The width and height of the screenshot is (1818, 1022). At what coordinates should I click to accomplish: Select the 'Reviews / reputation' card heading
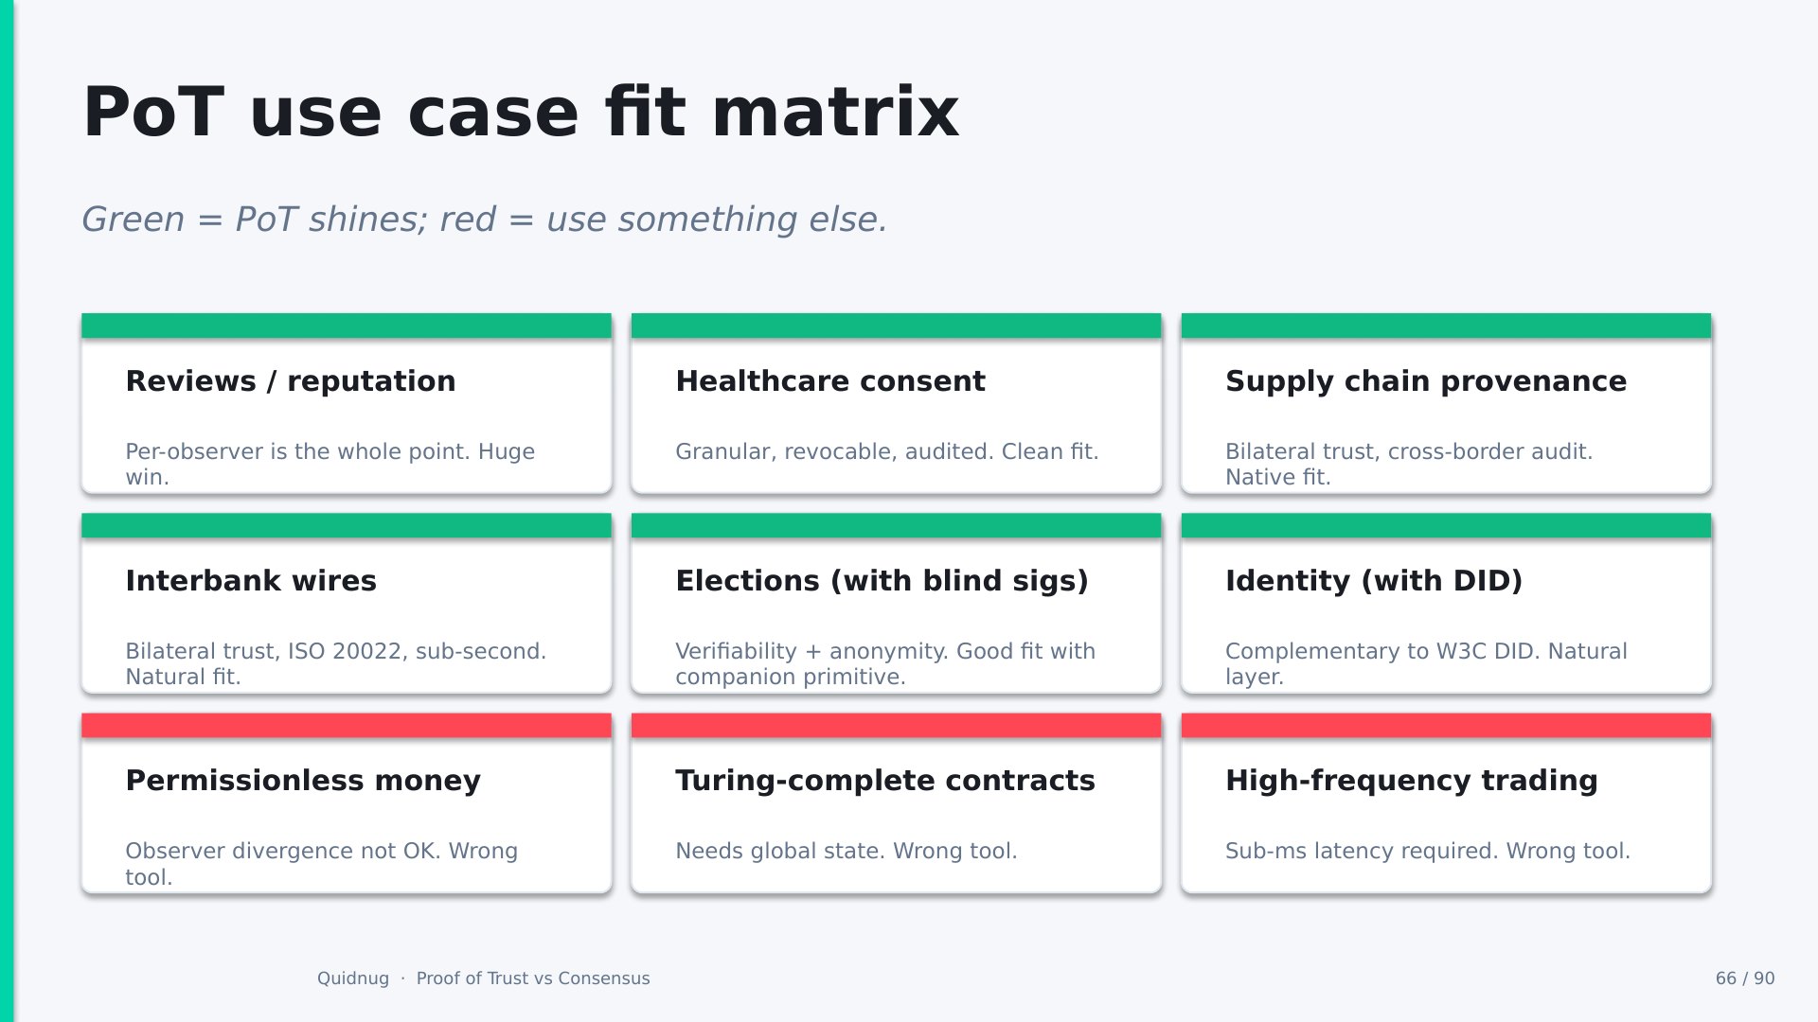point(291,381)
